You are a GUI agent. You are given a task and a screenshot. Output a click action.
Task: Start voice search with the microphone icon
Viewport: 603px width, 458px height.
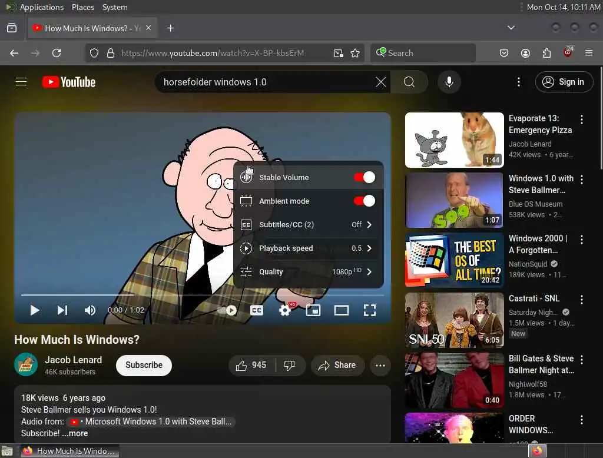tap(449, 82)
